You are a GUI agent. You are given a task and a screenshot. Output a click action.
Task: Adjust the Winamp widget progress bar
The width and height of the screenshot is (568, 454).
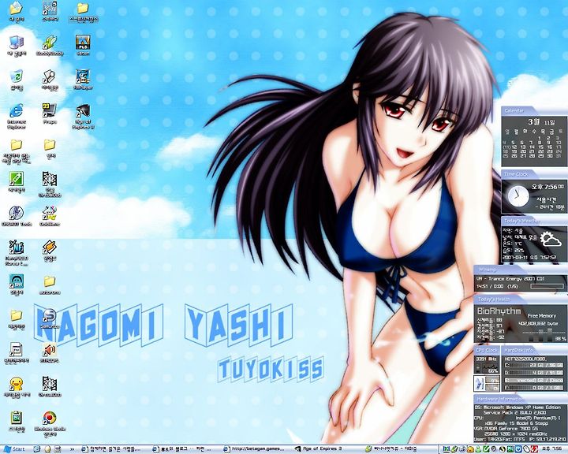click(x=547, y=286)
